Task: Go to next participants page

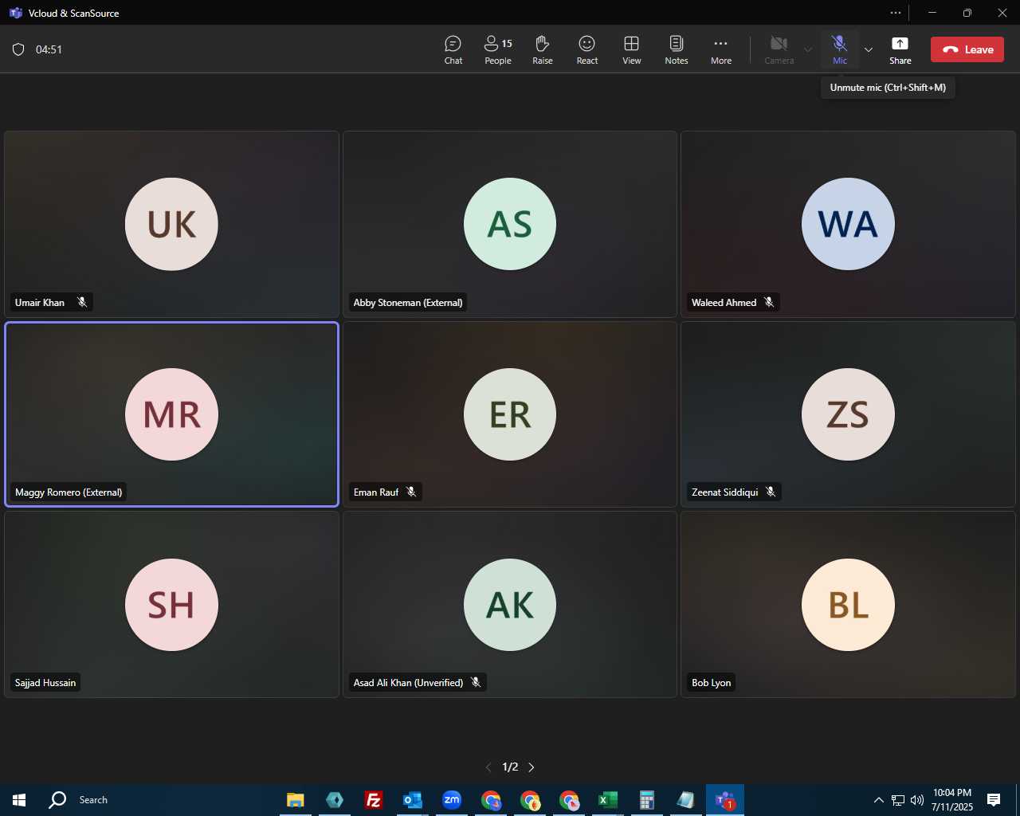Action: tap(532, 767)
